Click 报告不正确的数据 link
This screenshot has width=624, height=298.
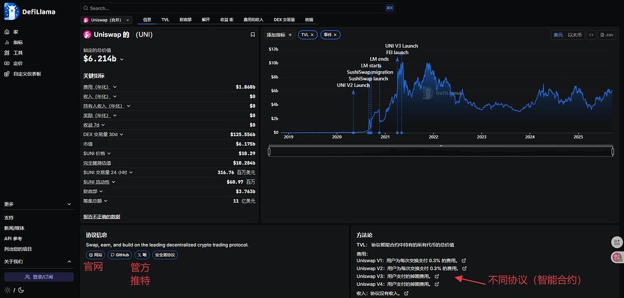click(102, 217)
